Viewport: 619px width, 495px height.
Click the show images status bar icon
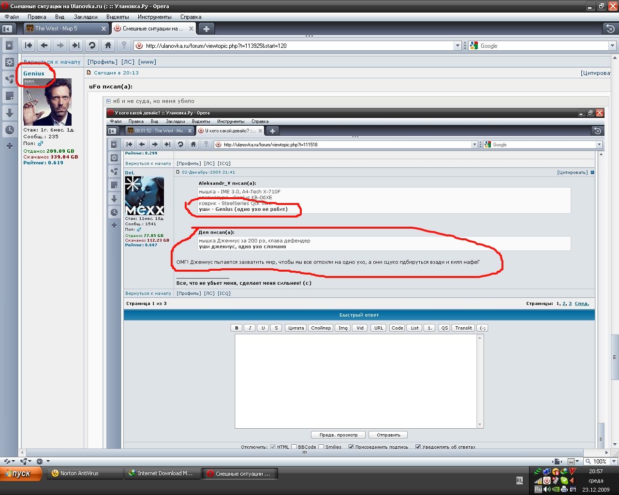[x=571, y=462]
